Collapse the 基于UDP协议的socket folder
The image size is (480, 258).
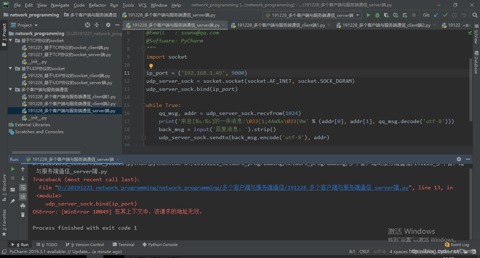[10, 68]
